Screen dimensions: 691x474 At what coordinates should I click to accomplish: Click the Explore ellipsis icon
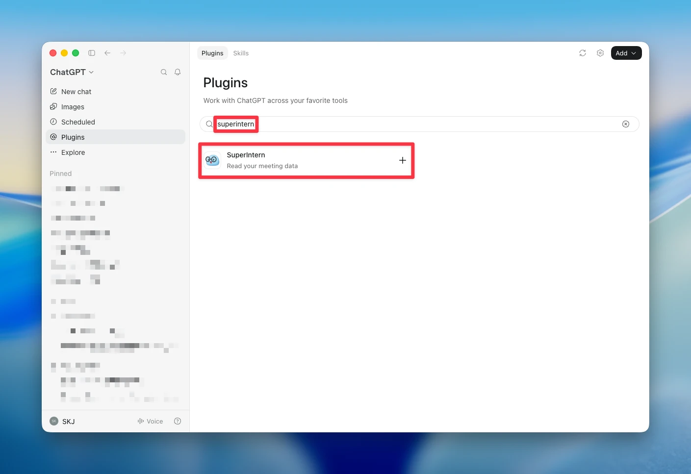click(53, 152)
